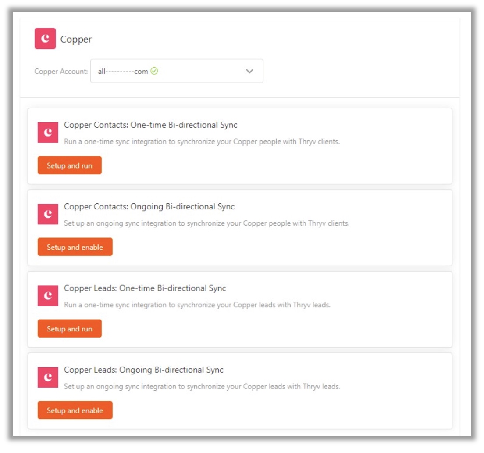Image resolution: width=484 pixels, height=453 pixels.
Task: Click Copper icon beside Leads Ongoing Sync
Action: pos(48,377)
